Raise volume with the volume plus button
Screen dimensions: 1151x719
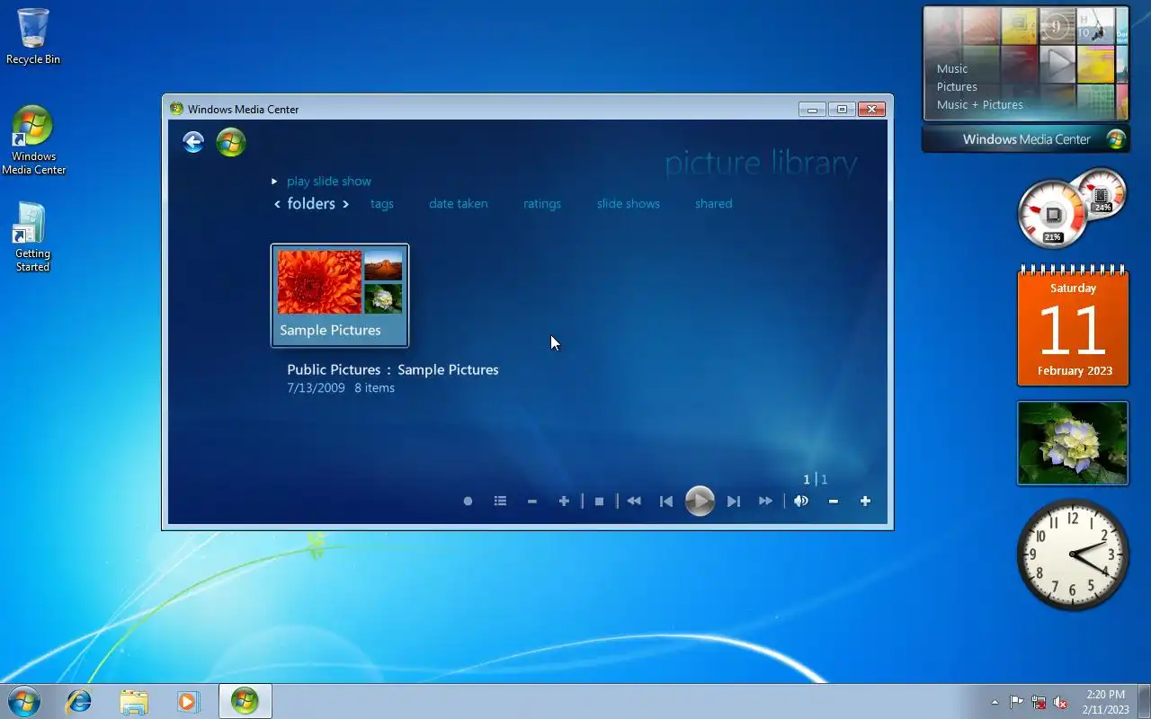[865, 502]
